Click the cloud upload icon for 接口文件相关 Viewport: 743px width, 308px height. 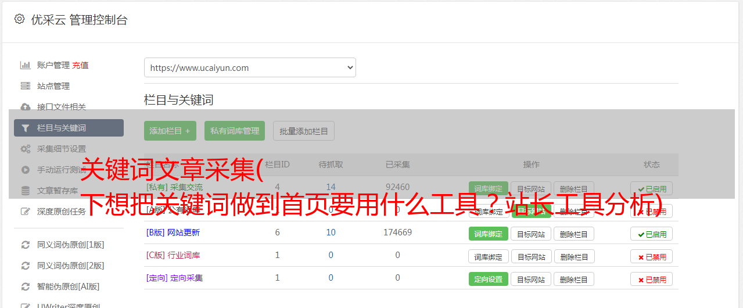tap(25, 107)
